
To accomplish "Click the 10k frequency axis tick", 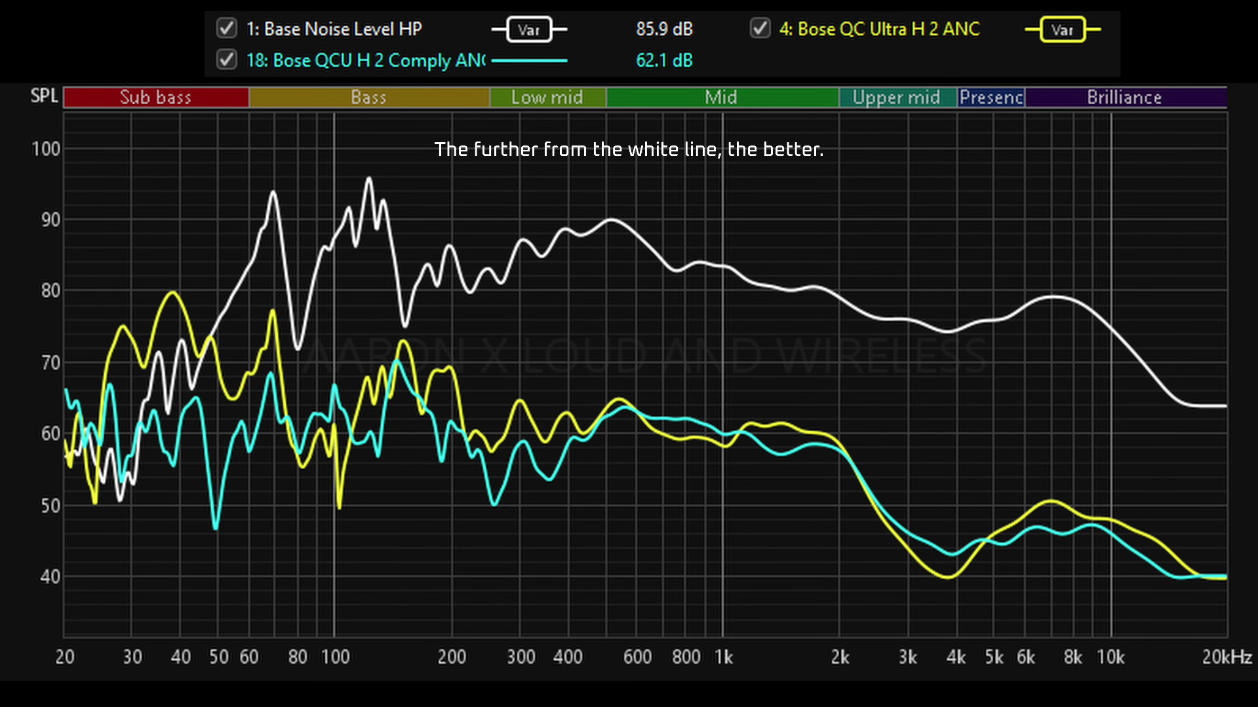I will pos(1111,657).
